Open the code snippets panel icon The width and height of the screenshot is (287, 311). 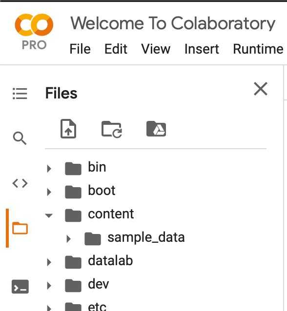pyautogui.click(x=20, y=183)
